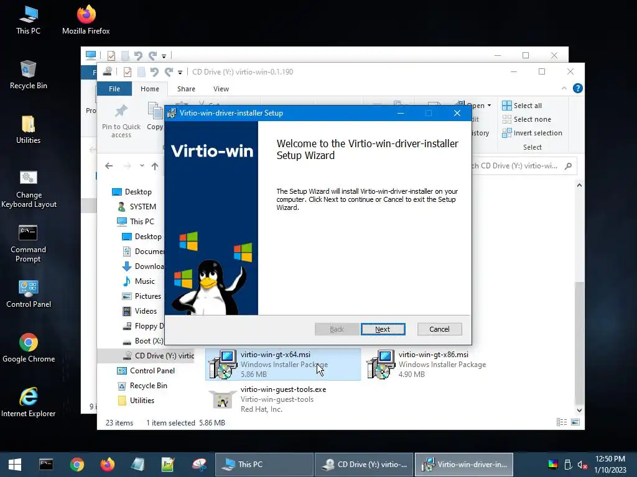The height and width of the screenshot is (477, 637).
Task: Switch to the Share ribbon tab
Action: pyautogui.click(x=186, y=89)
